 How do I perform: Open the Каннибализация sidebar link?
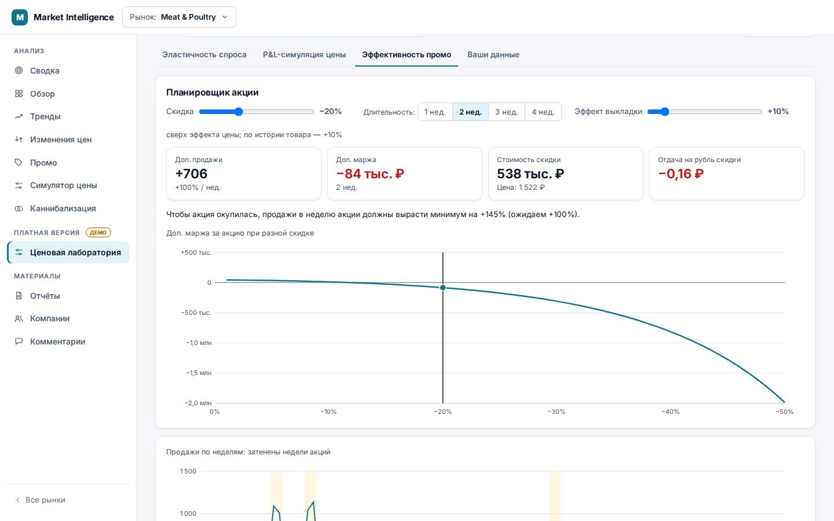coord(68,208)
